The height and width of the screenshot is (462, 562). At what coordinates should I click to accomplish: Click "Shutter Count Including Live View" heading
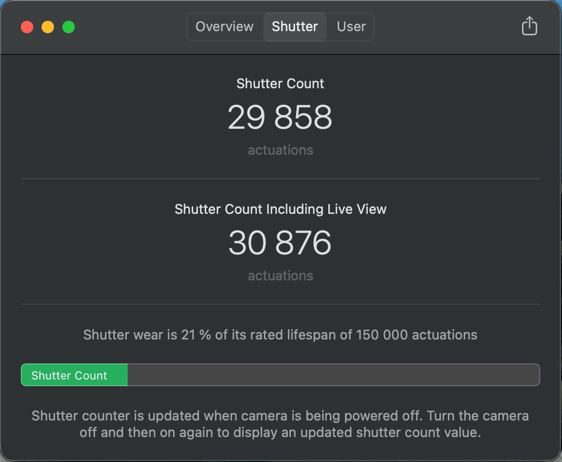pyautogui.click(x=280, y=209)
